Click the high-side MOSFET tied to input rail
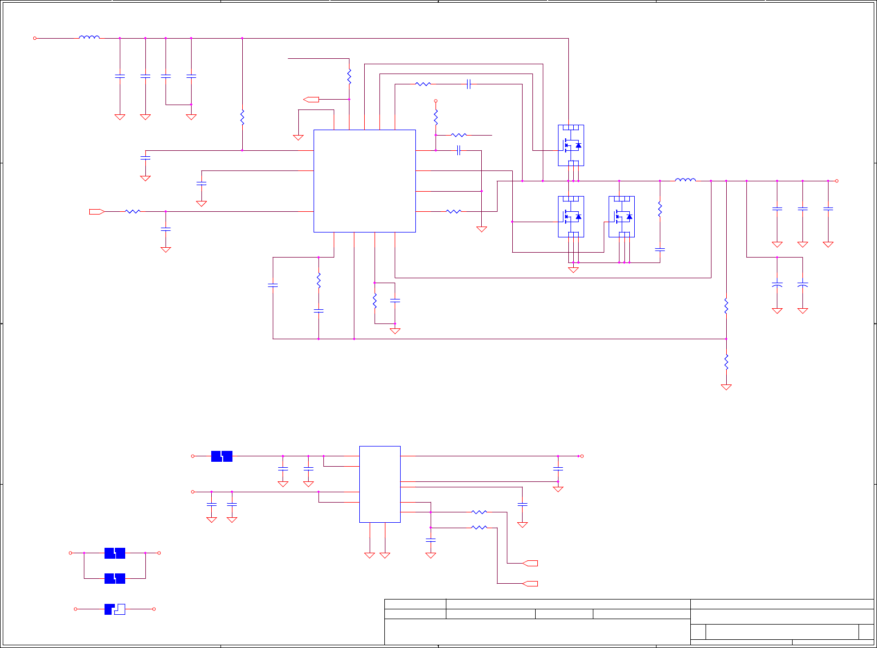Screen dimensions: 877x648 pyautogui.click(x=571, y=145)
